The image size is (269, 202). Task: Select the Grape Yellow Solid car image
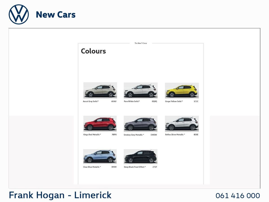pos(182,90)
